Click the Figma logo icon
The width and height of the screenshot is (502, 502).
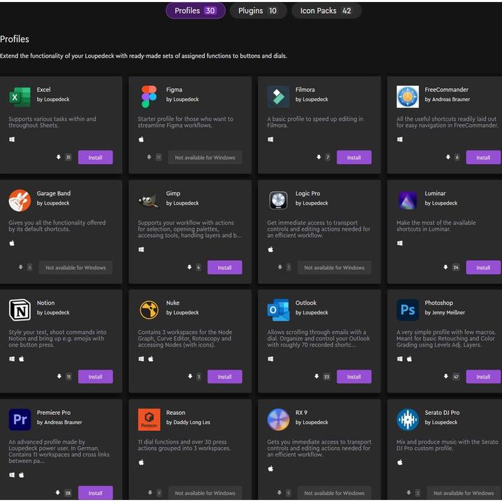tap(149, 97)
